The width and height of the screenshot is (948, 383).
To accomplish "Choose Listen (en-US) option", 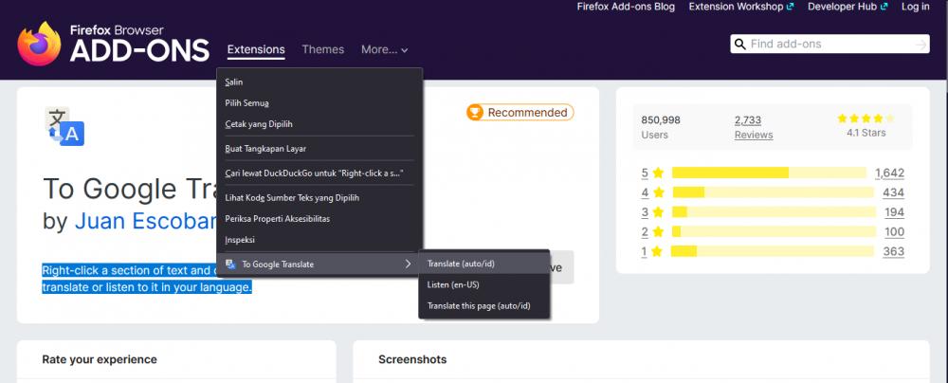I will (x=483, y=285).
